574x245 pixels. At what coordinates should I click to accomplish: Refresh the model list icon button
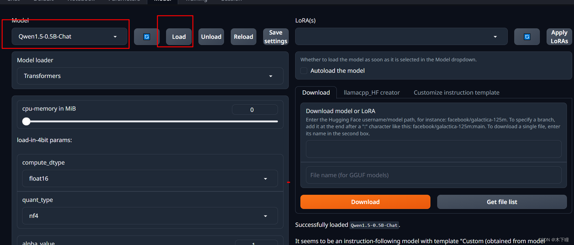(x=147, y=37)
